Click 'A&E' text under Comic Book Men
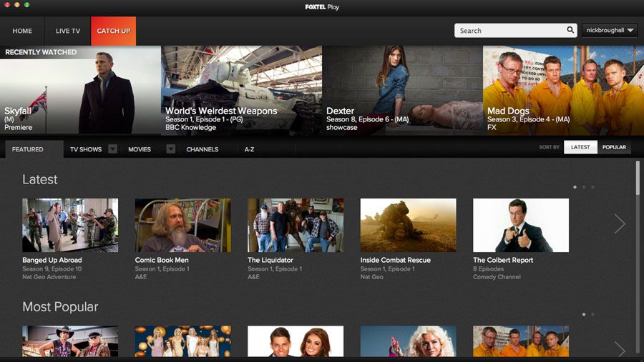The image size is (644, 362). 141,277
